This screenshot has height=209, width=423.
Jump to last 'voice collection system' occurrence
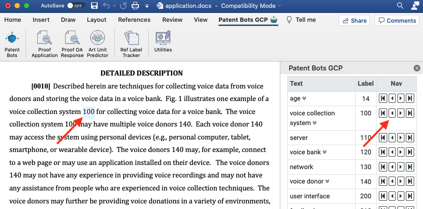pyautogui.click(x=410, y=113)
